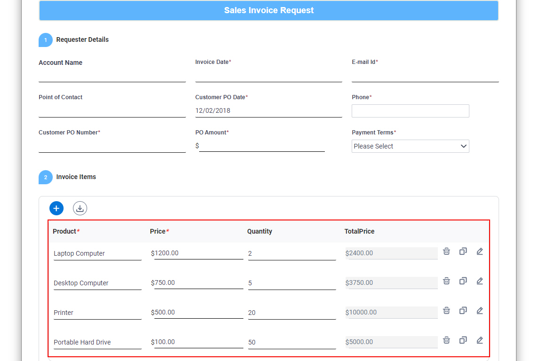Duplicate the Desktop Computer row
This screenshot has width=540, height=361.
(463, 281)
